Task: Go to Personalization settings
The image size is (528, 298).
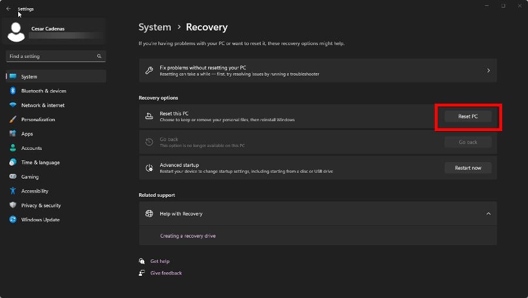Action: pos(56,119)
